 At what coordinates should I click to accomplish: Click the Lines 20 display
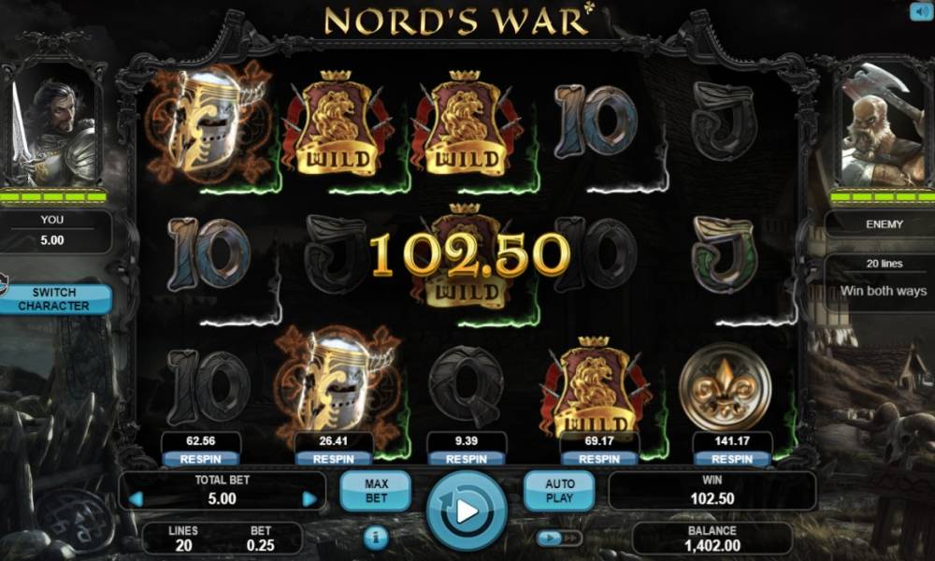tap(183, 539)
